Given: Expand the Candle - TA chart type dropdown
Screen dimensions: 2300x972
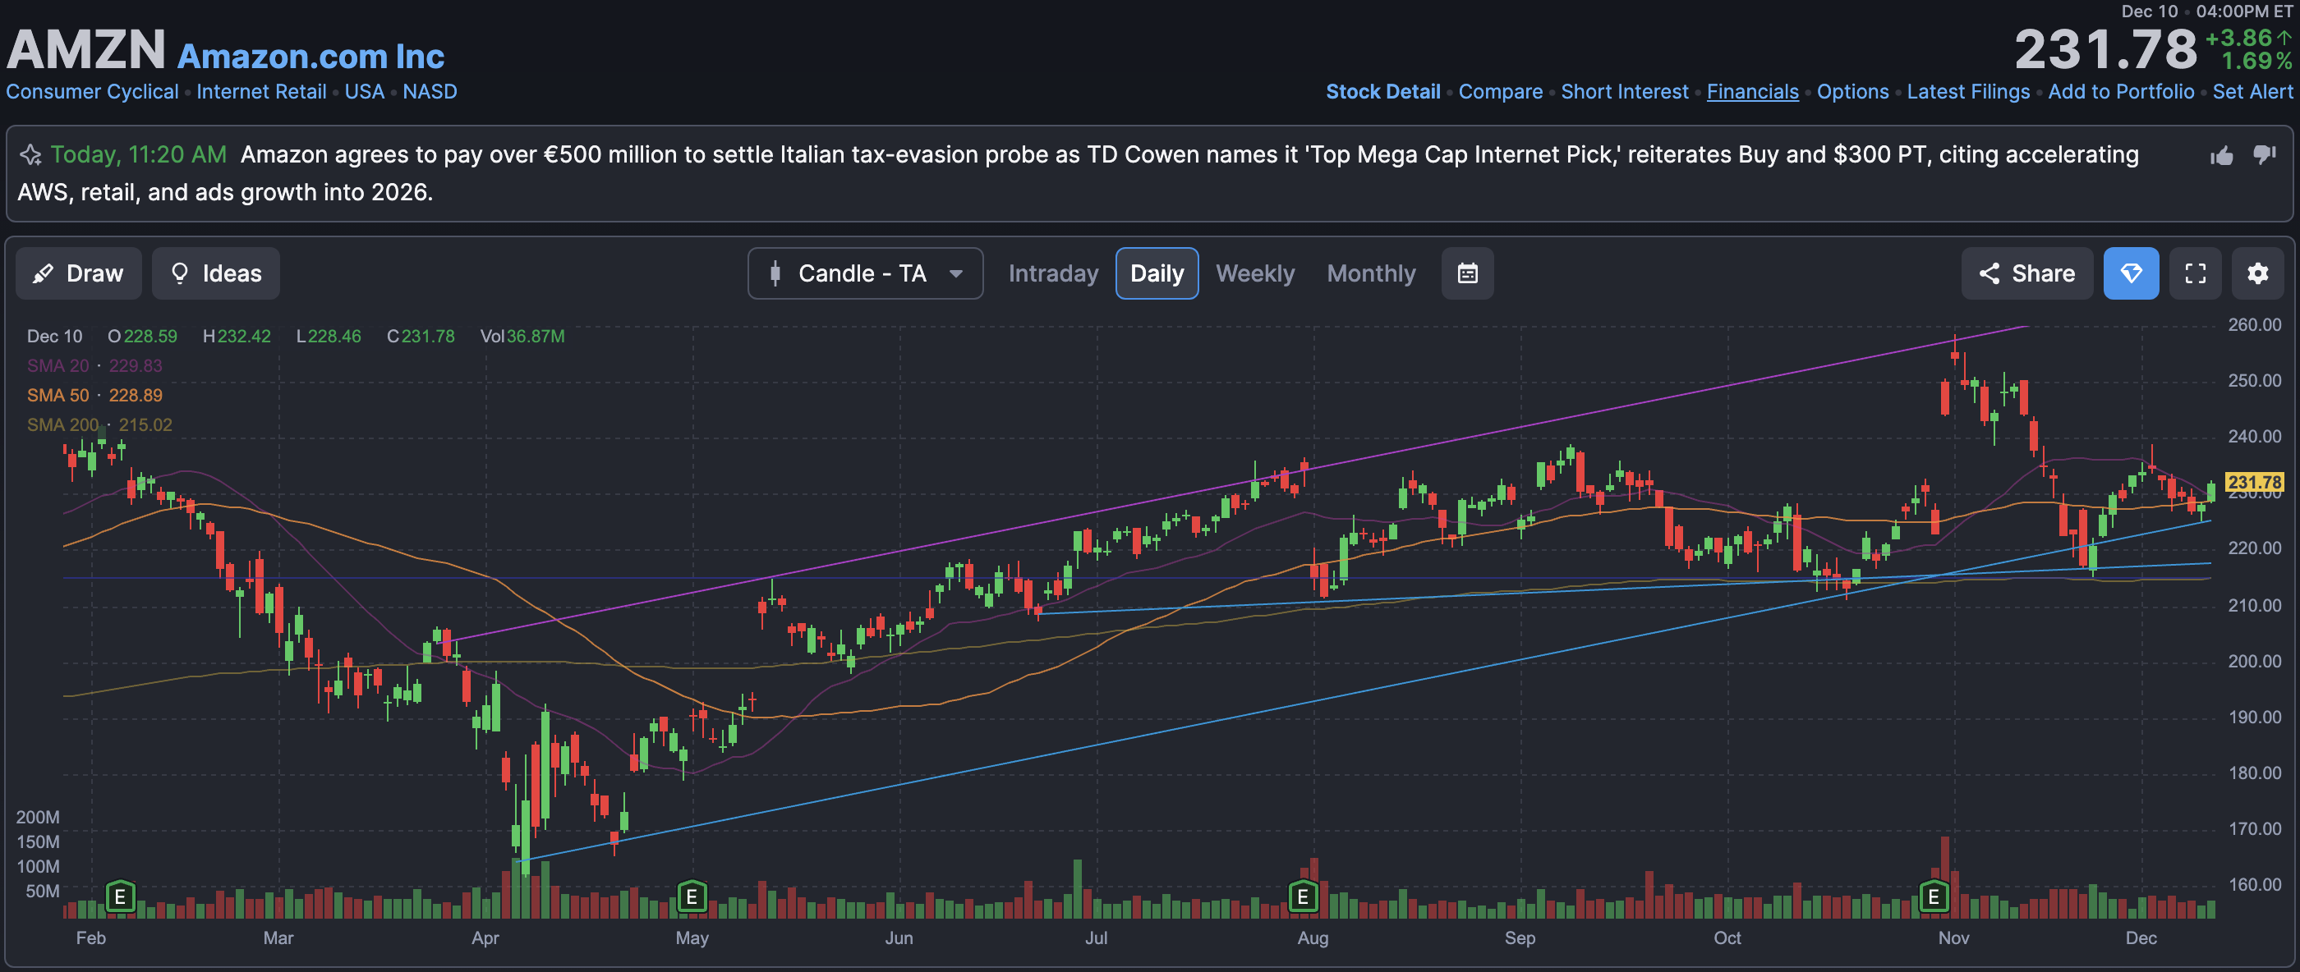Looking at the screenshot, I should 865,273.
